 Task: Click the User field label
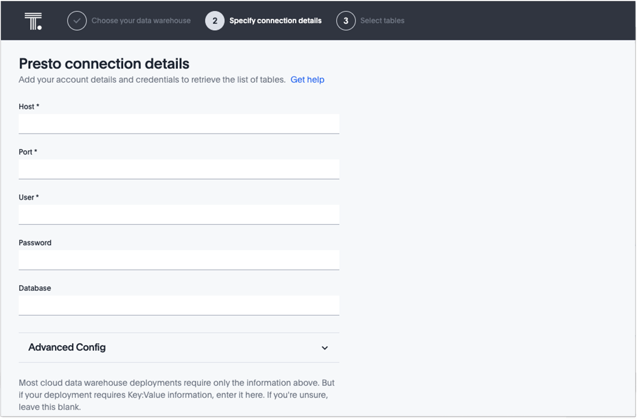pos(28,198)
